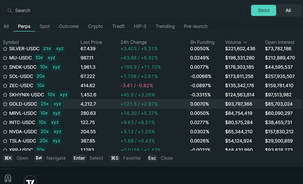
Task: Choose the ZEC-USDC market name
Action: point(21,86)
